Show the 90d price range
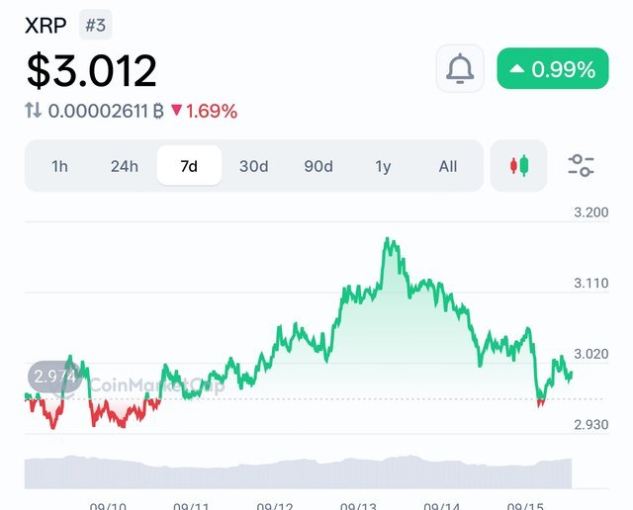633x510 pixels. (318, 166)
